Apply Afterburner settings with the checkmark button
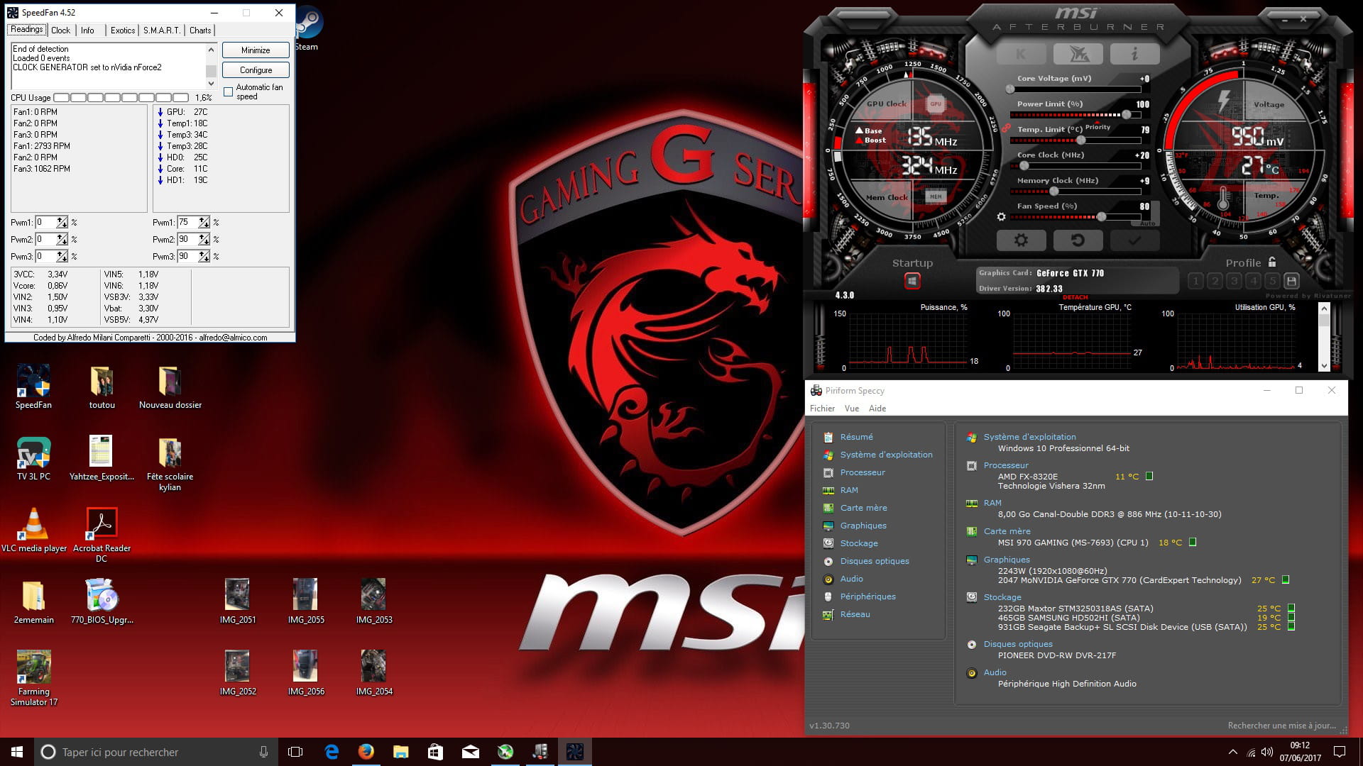1363x766 pixels. 1134,240
